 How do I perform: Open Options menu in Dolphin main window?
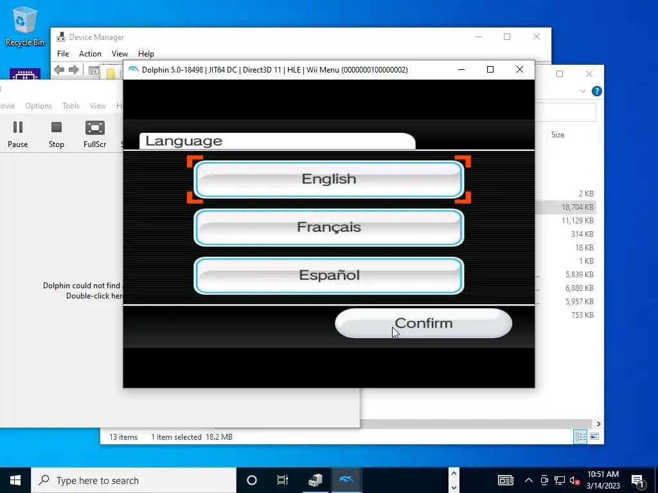point(39,106)
